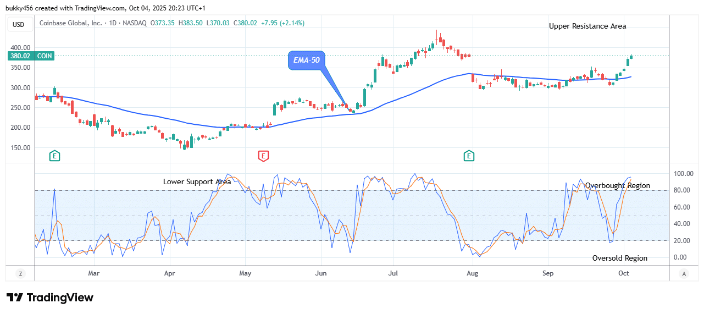Click the TradingView logo
Screen dimensions: 704x314
click(x=50, y=298)
